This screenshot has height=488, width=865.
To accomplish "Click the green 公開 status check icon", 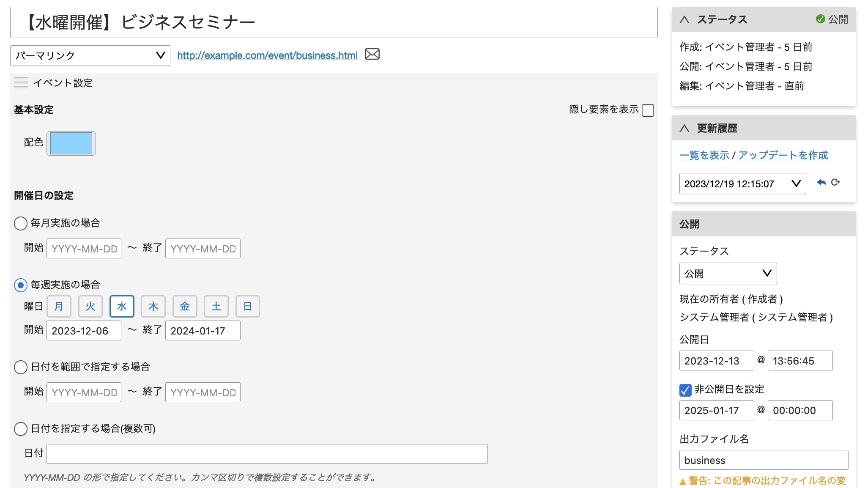I will [x=820, y=19].
